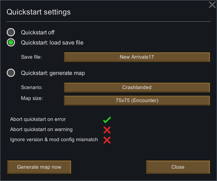Click the Close button at bottom right

(178, 167)
